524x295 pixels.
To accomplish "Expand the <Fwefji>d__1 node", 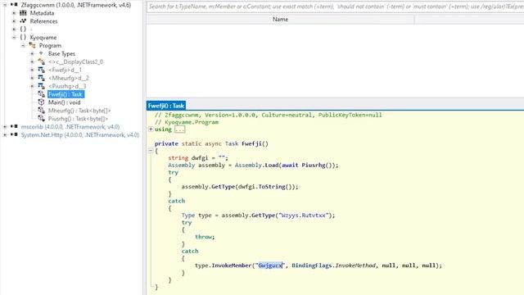I will pos(32,70).
